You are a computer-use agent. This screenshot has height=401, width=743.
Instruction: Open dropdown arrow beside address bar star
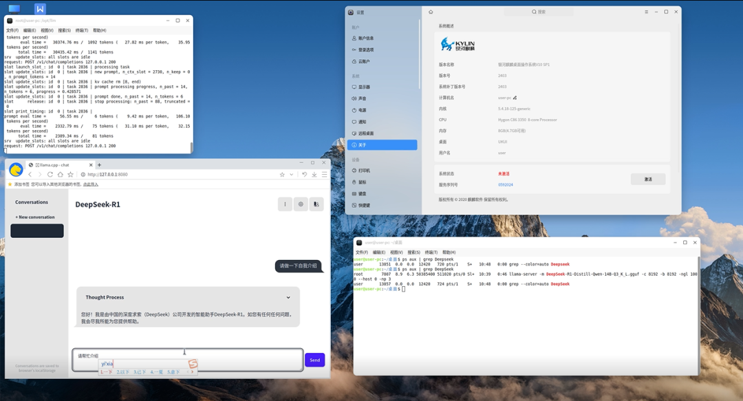292,175
